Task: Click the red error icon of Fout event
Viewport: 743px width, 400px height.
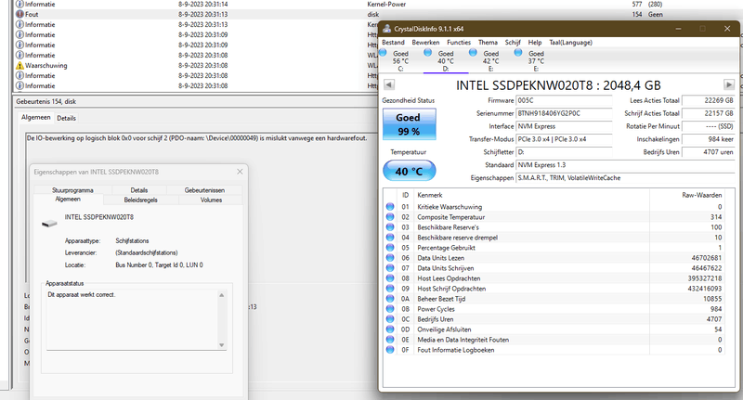Action: pos(20,14)
